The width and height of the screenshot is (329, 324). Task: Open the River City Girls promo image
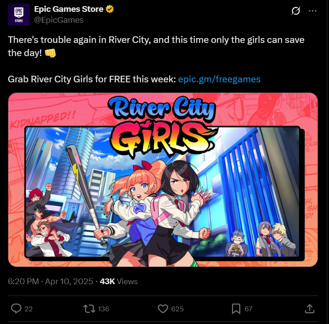point(163,180)
